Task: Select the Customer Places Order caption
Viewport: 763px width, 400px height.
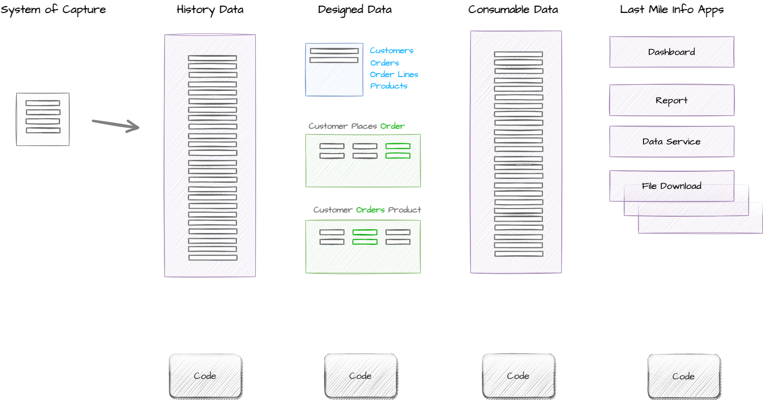Action: [357, 126]
